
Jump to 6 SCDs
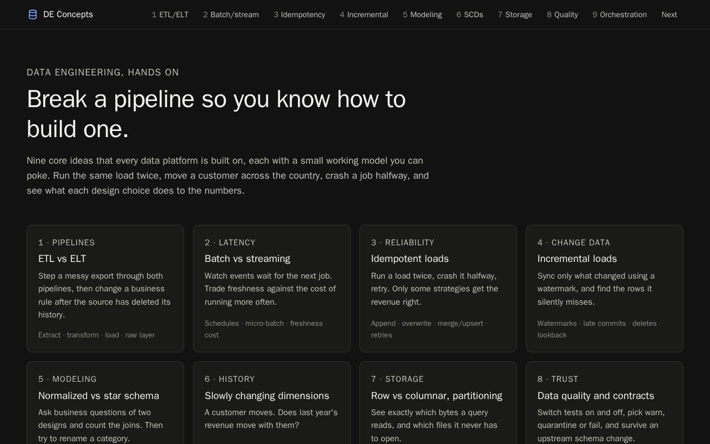point(470,14)
